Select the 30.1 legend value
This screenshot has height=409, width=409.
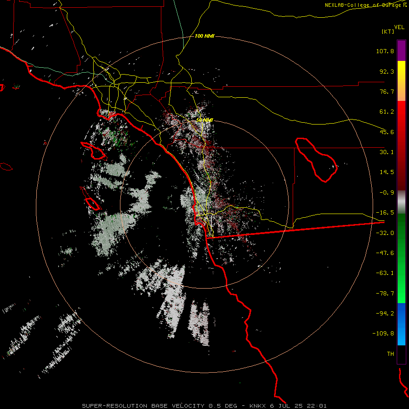387,152
